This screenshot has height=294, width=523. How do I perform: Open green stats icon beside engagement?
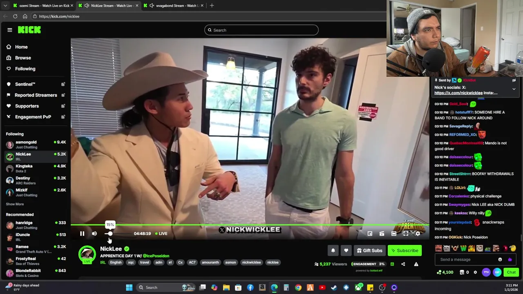pyautogui.click(x=392, y=264)
